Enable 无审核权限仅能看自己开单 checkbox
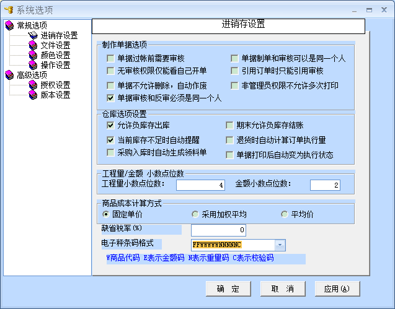This screenshot has width=395, height=309. click(x=110, y=71)
